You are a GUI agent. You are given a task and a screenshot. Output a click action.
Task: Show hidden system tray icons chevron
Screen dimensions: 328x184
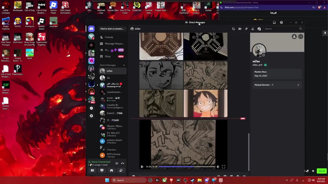click(287, 180)
